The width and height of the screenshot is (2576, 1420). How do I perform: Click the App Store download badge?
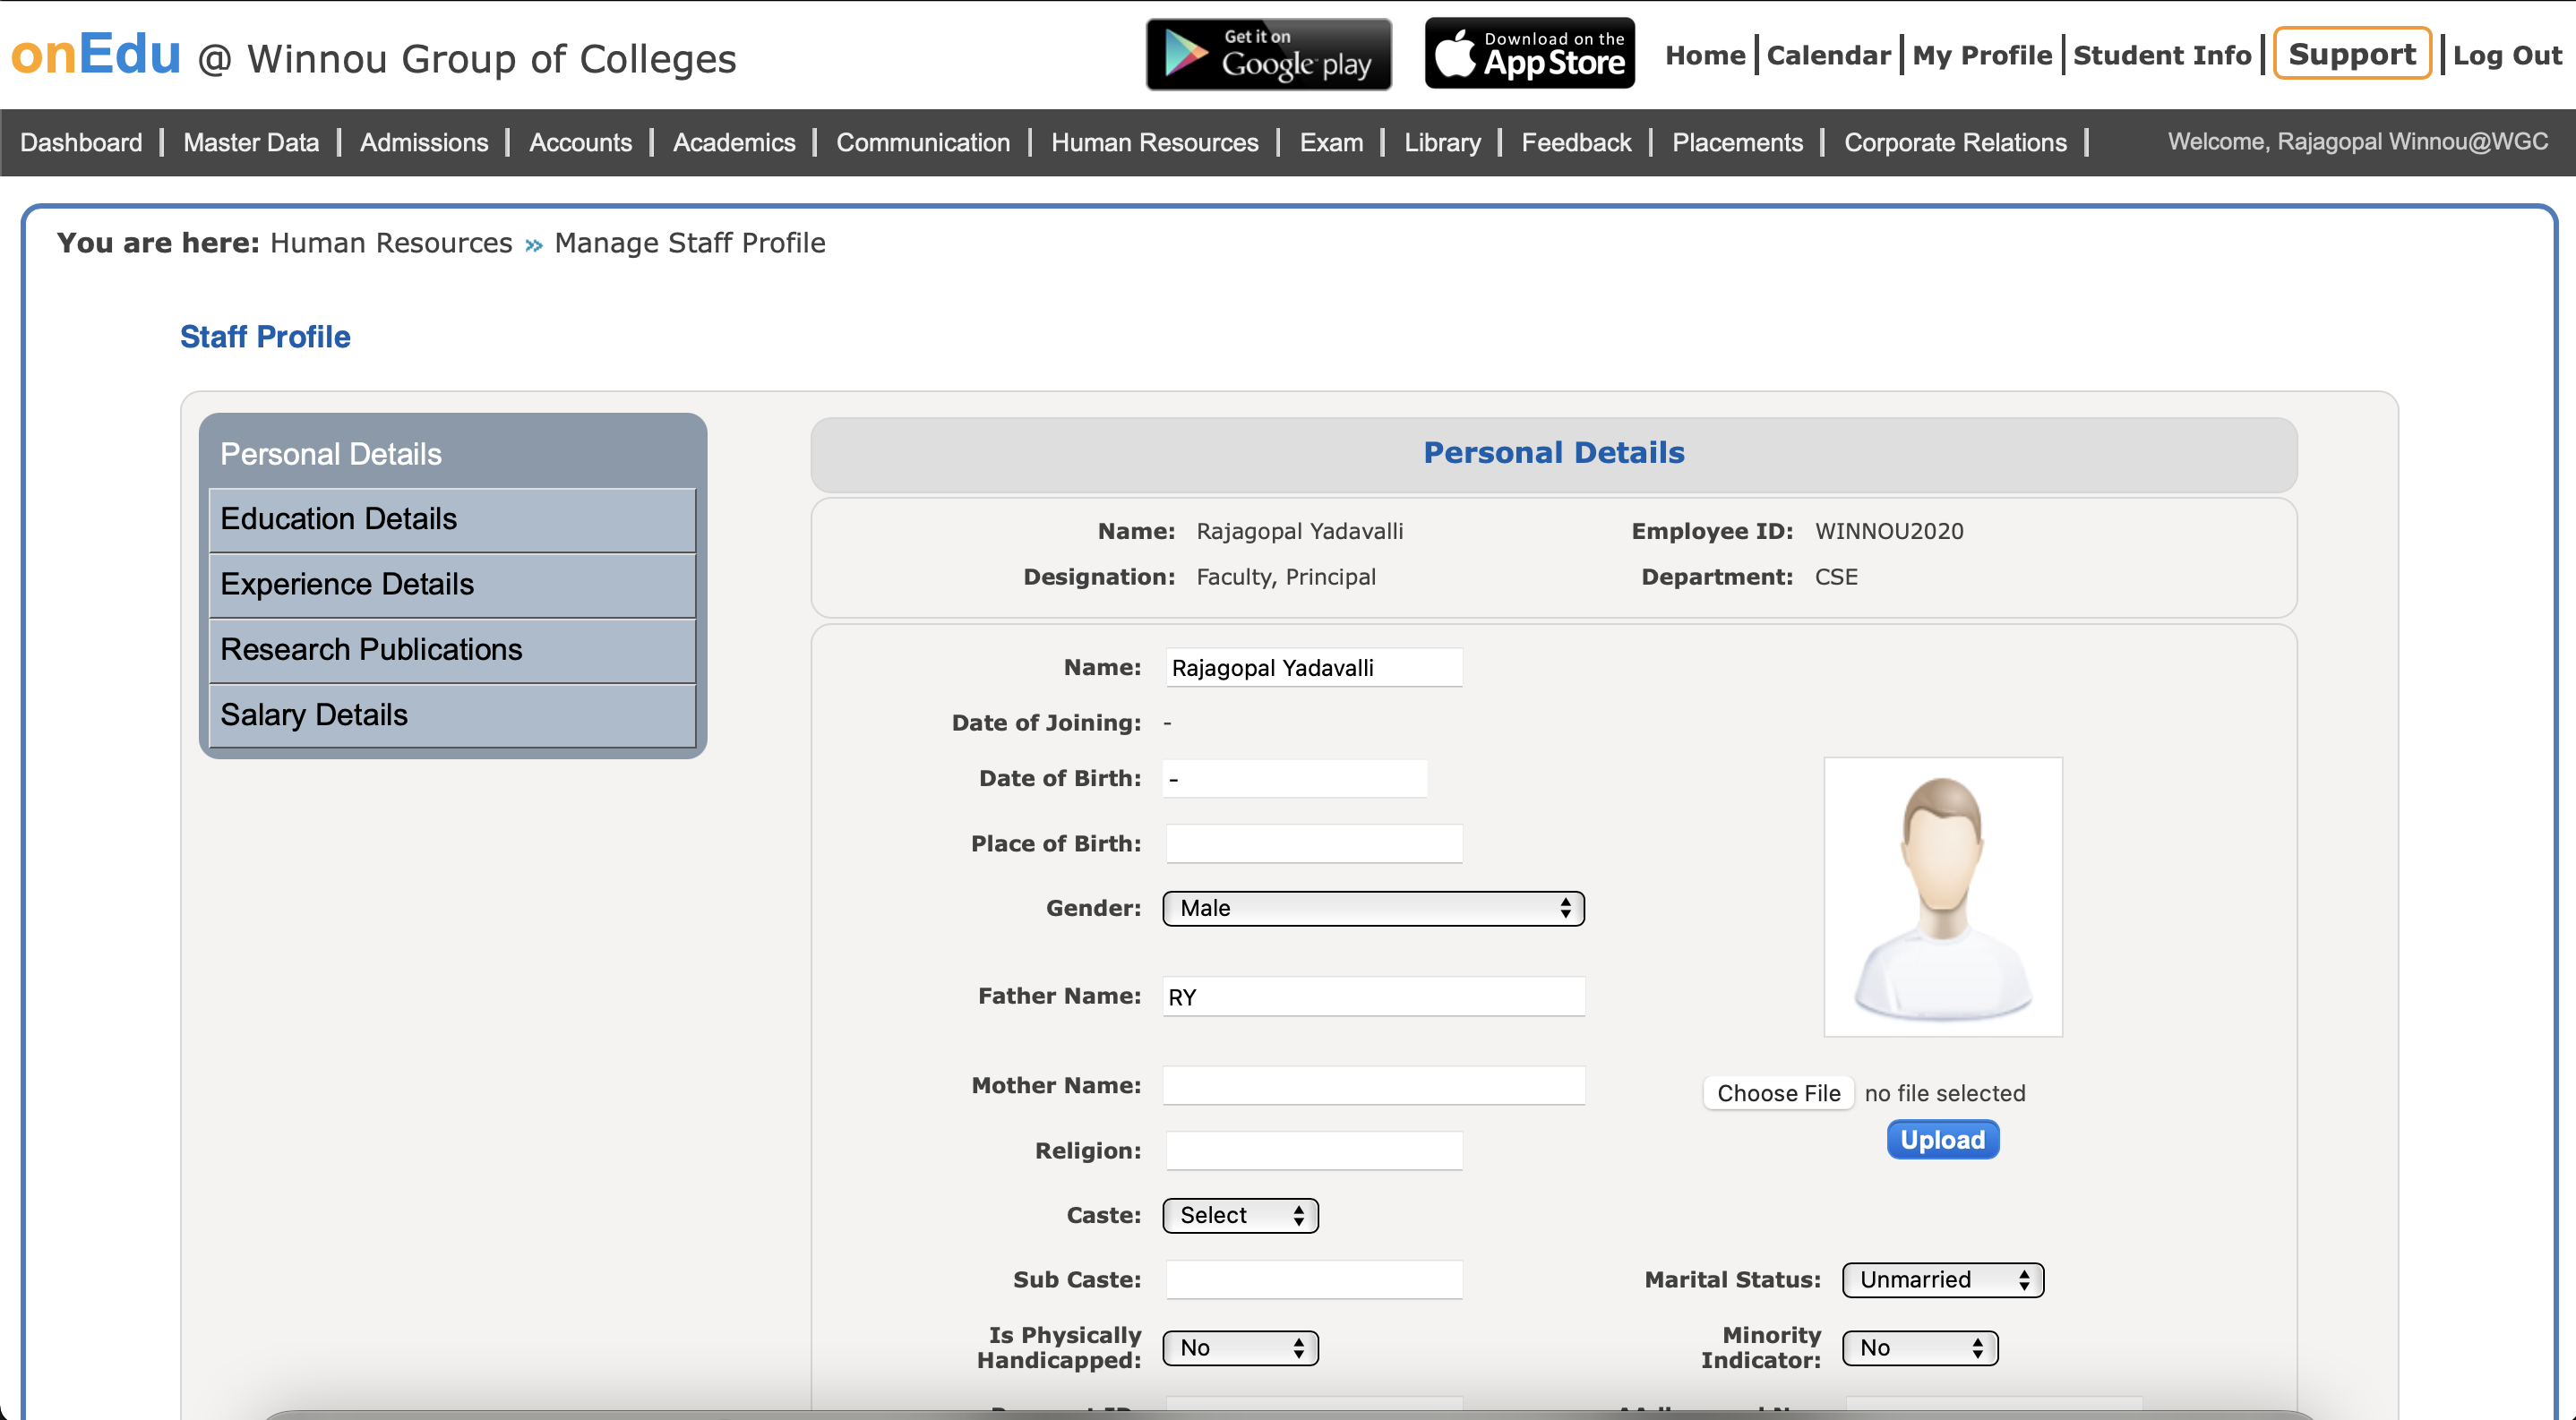coord(1529,54)
